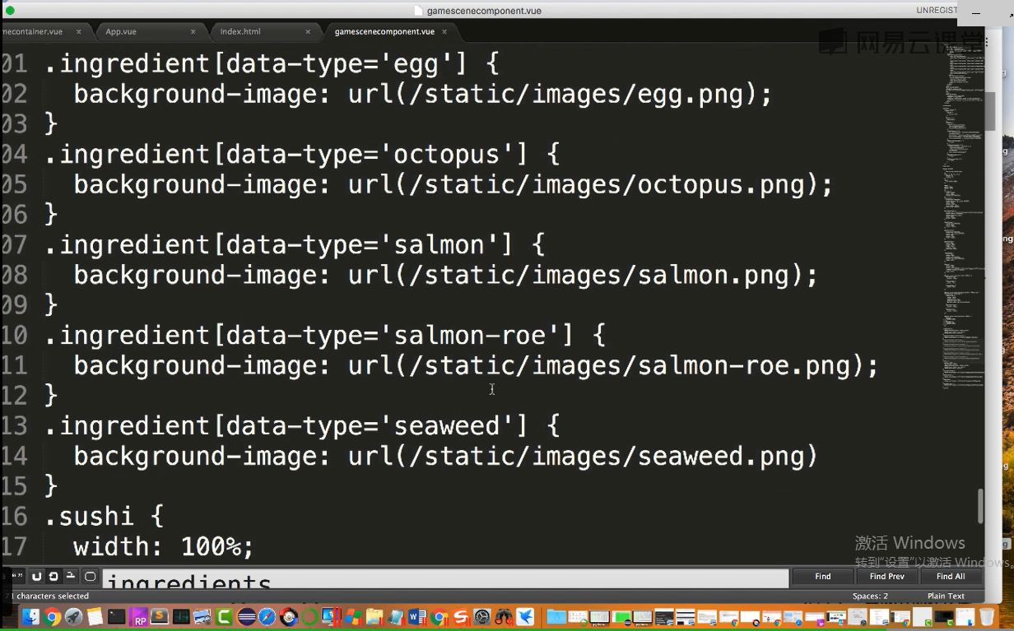The height and width of the screenshot is (631, 1014).
Task: Click the Find button
Action: coord(822,577)
